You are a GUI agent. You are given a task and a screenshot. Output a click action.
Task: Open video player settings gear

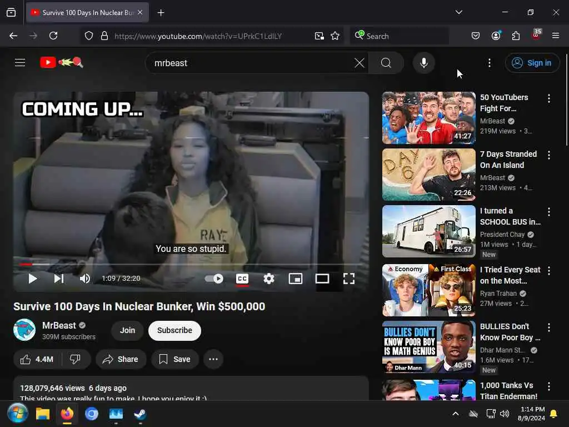coord(269,279)
